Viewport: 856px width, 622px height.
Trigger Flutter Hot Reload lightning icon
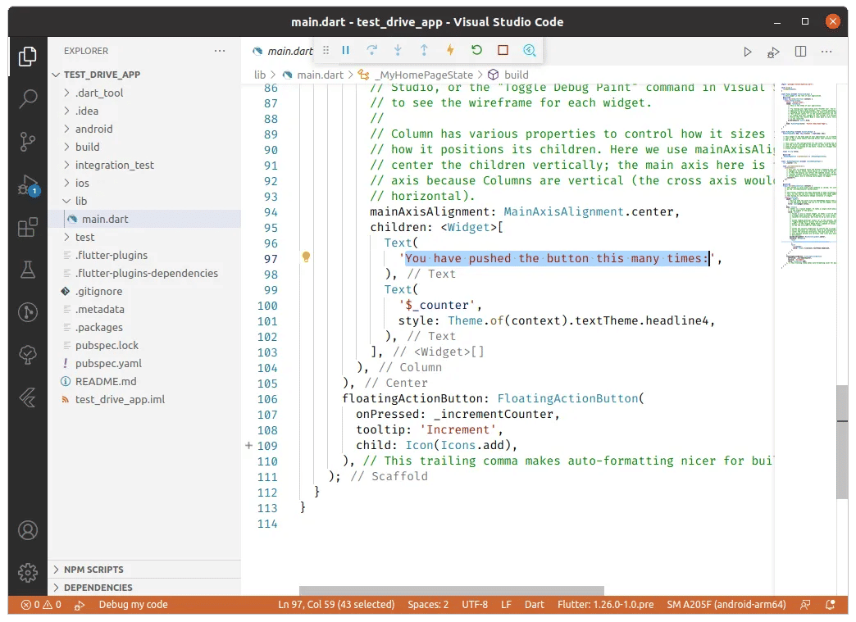450,50
